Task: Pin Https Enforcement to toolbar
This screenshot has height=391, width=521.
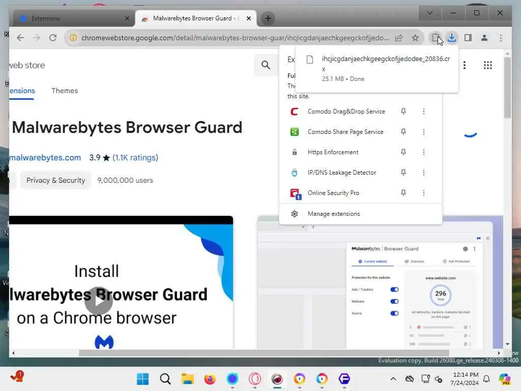Action: (403, 152)
